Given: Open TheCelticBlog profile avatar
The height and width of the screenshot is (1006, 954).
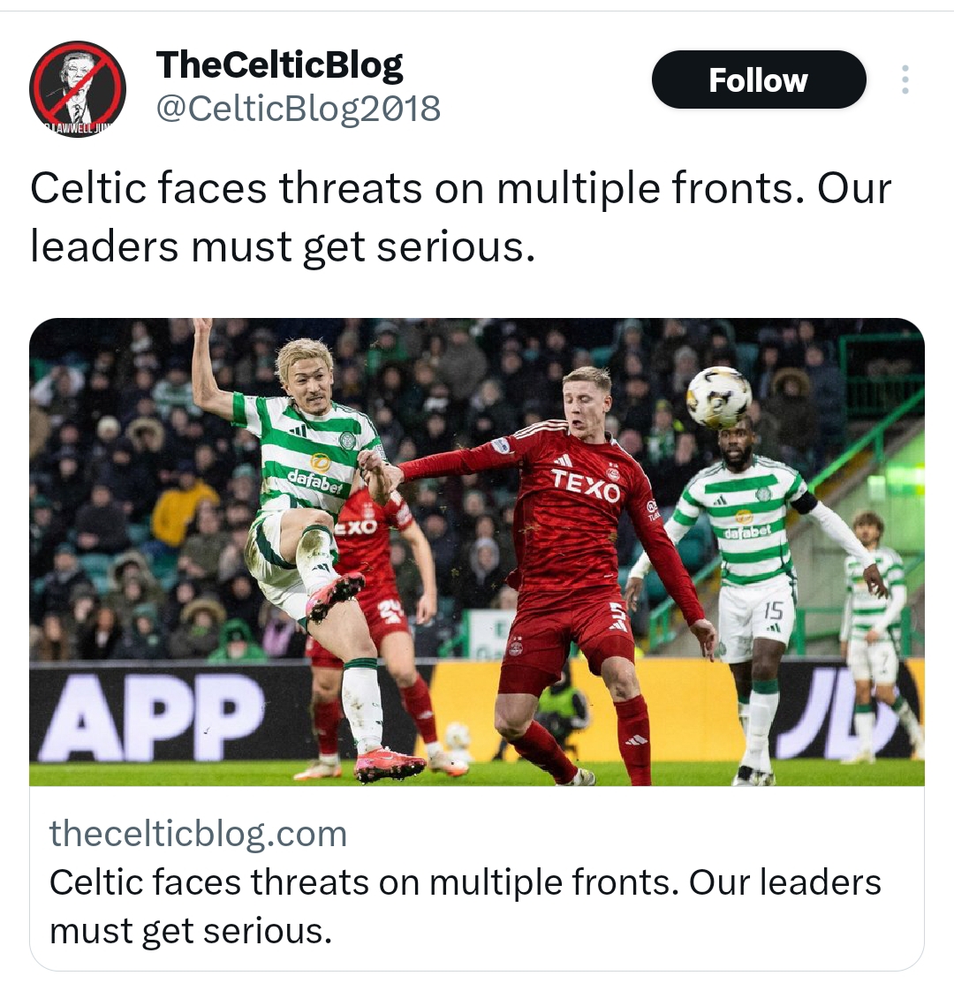Looking at the screenshot, I should coord(78,89).
